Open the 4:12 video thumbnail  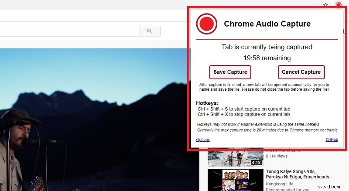click(235, 157)
